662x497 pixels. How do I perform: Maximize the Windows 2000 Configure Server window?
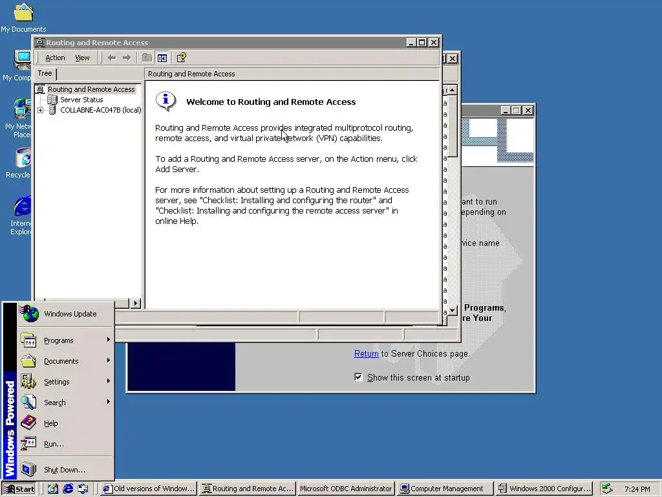(517, 111)
